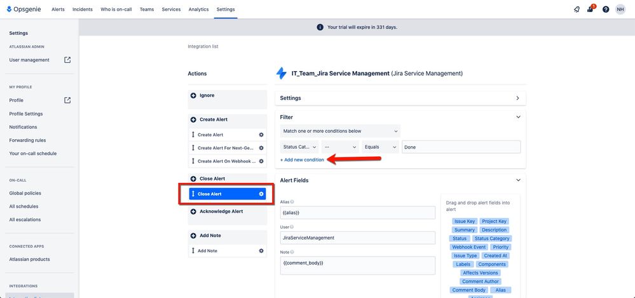635x298 pixels.
Task: Click the Alias input field
Action: 358,213
